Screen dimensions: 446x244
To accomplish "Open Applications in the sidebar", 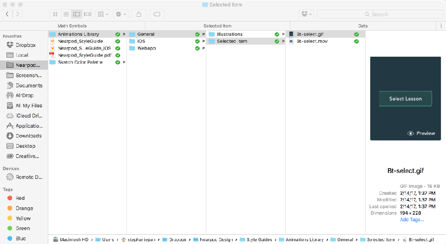I will click(24, 125).
